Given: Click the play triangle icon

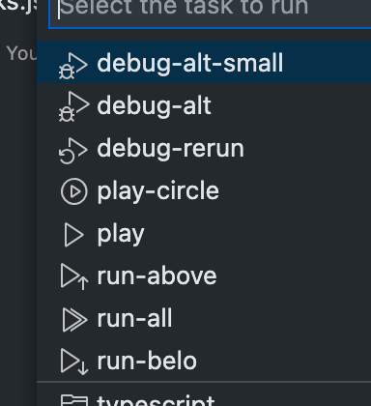Looking at the screenshot, I should pyautogui.click(x=74, y=235).
